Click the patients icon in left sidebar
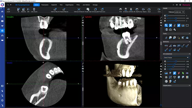 (2, 12)
